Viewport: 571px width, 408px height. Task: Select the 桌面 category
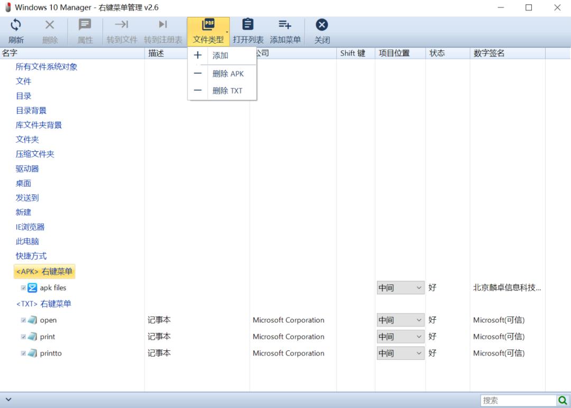[23, 183]
